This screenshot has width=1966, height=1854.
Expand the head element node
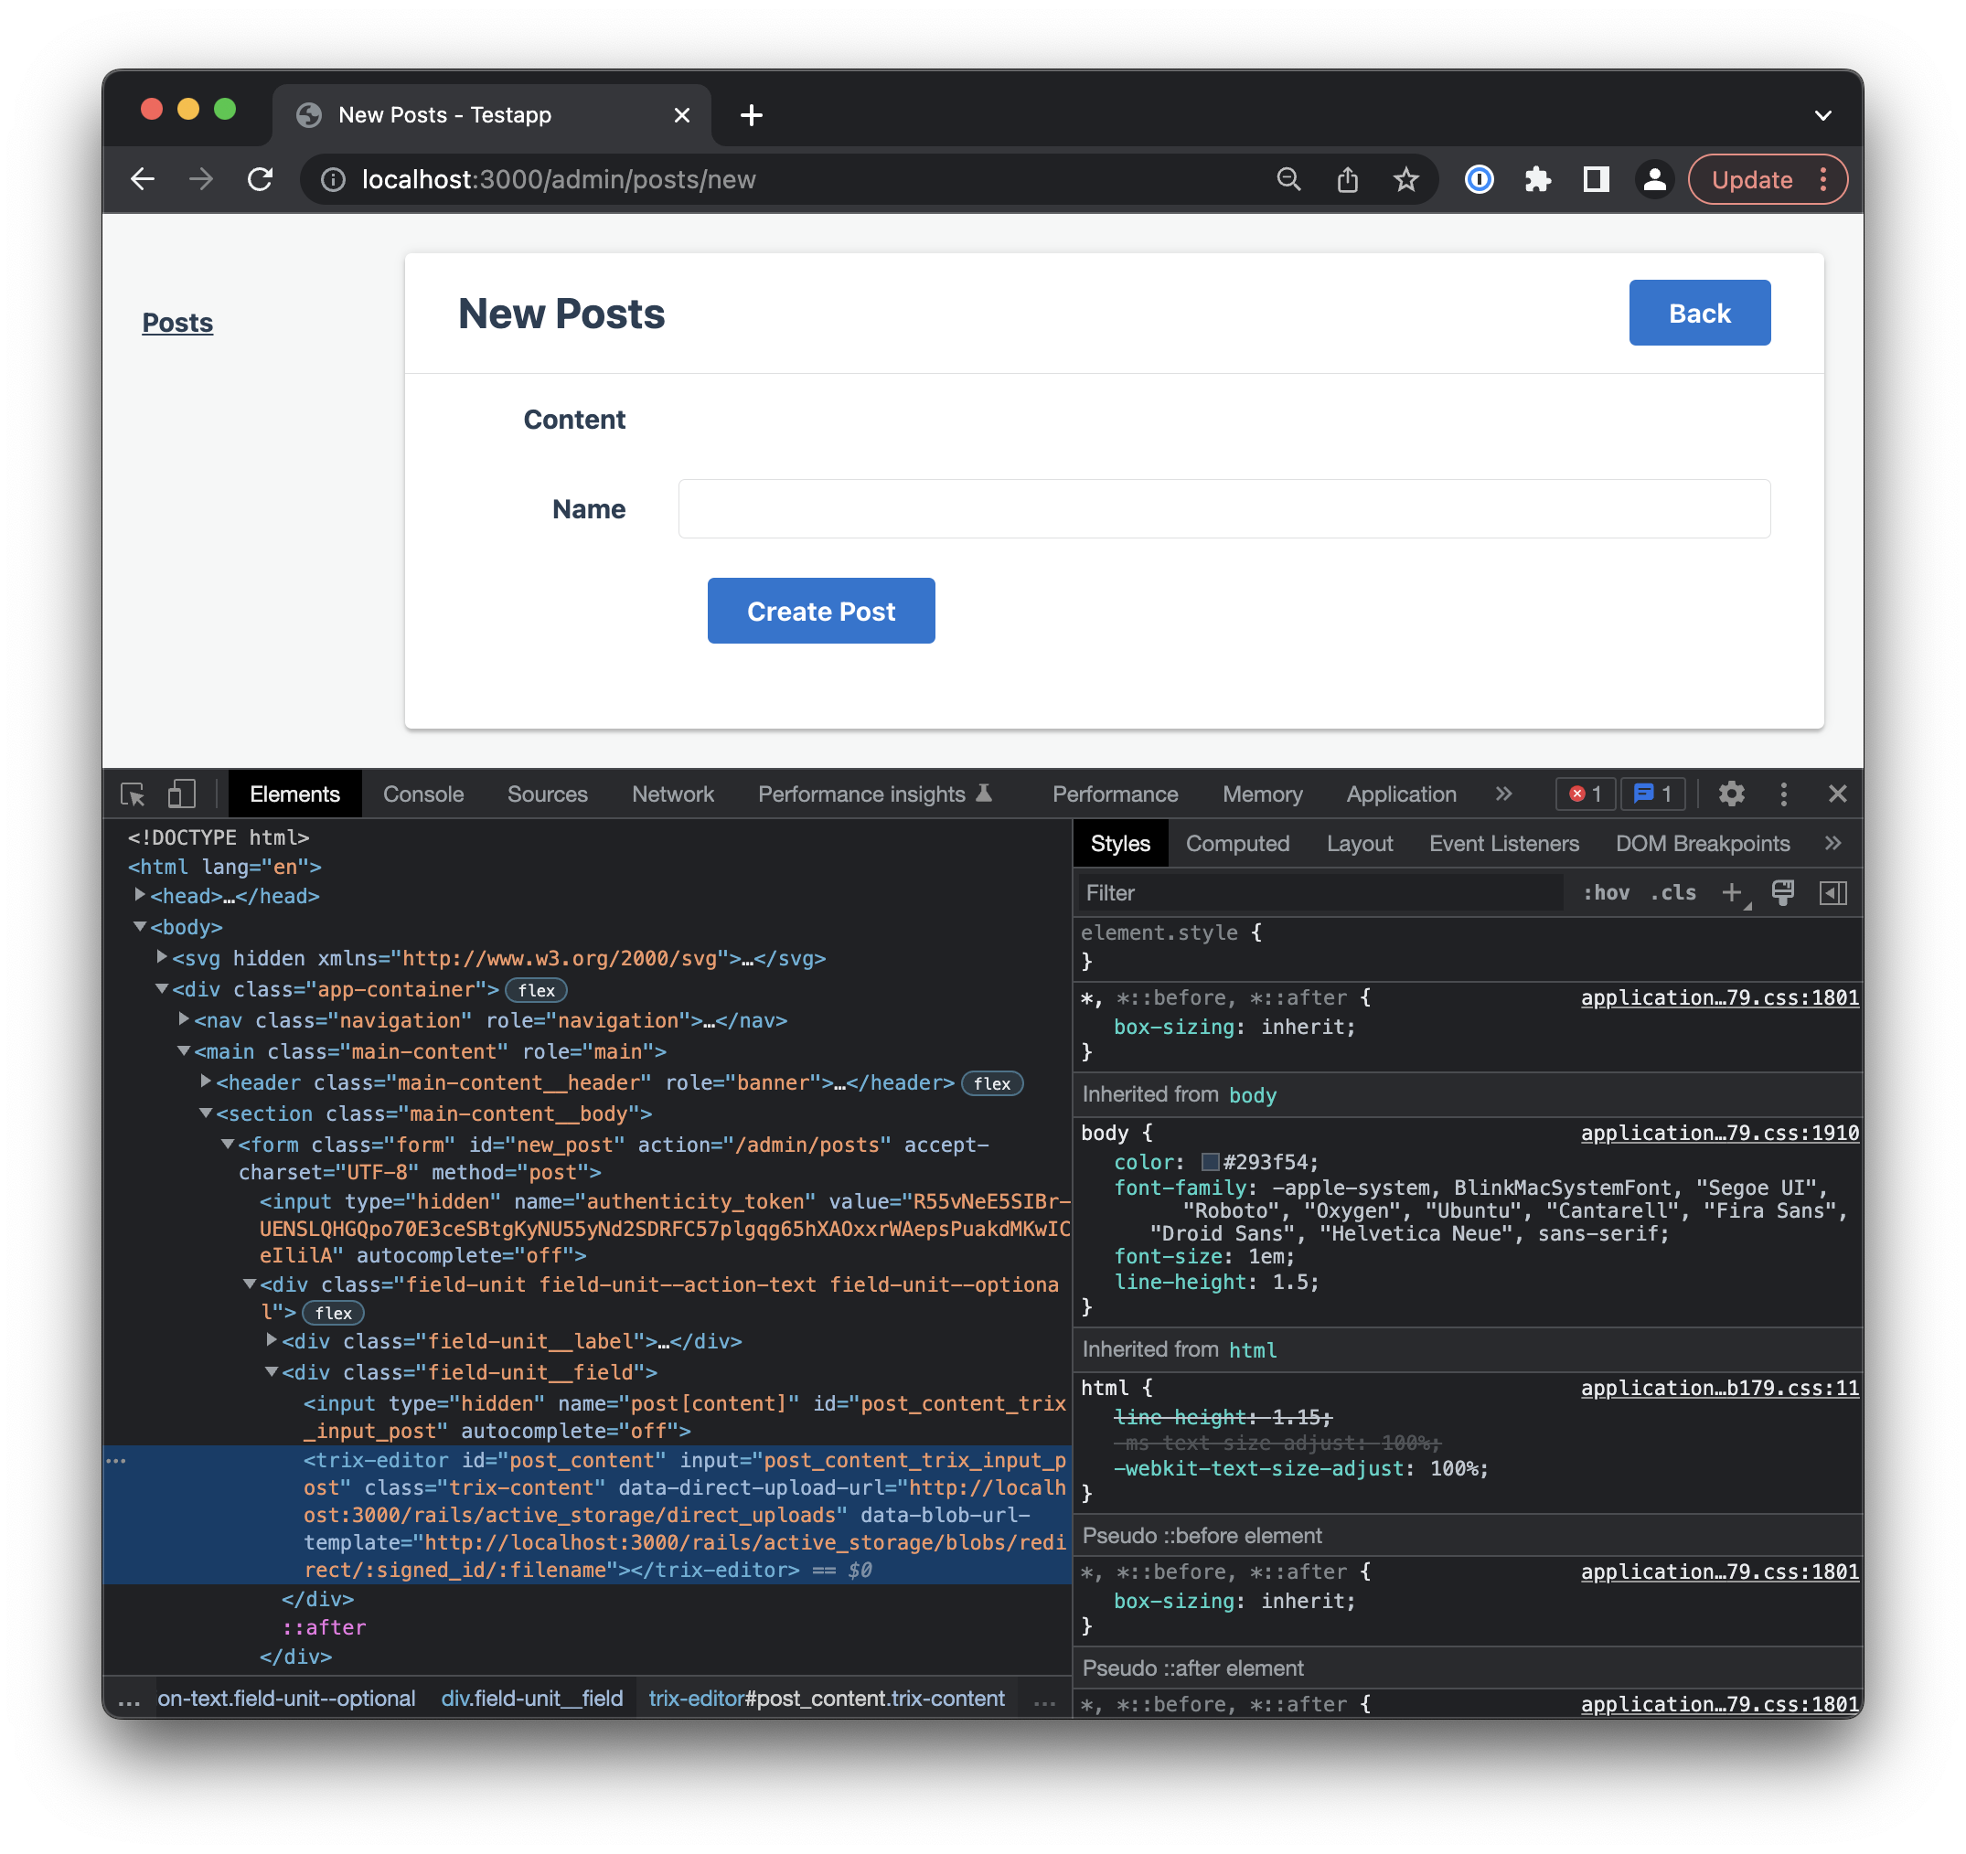141,895
